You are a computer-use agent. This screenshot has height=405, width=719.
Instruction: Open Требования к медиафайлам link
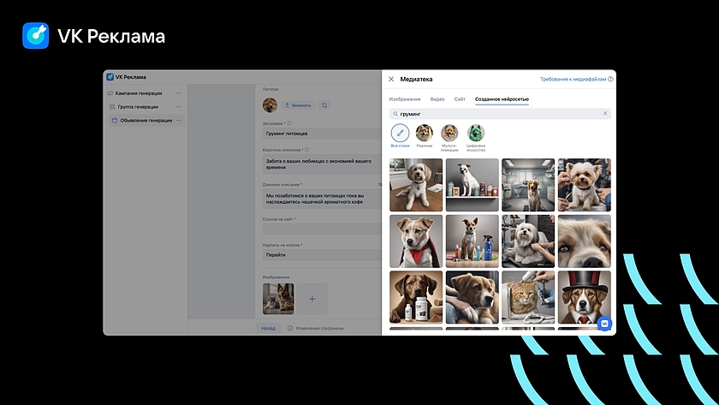coord(573,79)
